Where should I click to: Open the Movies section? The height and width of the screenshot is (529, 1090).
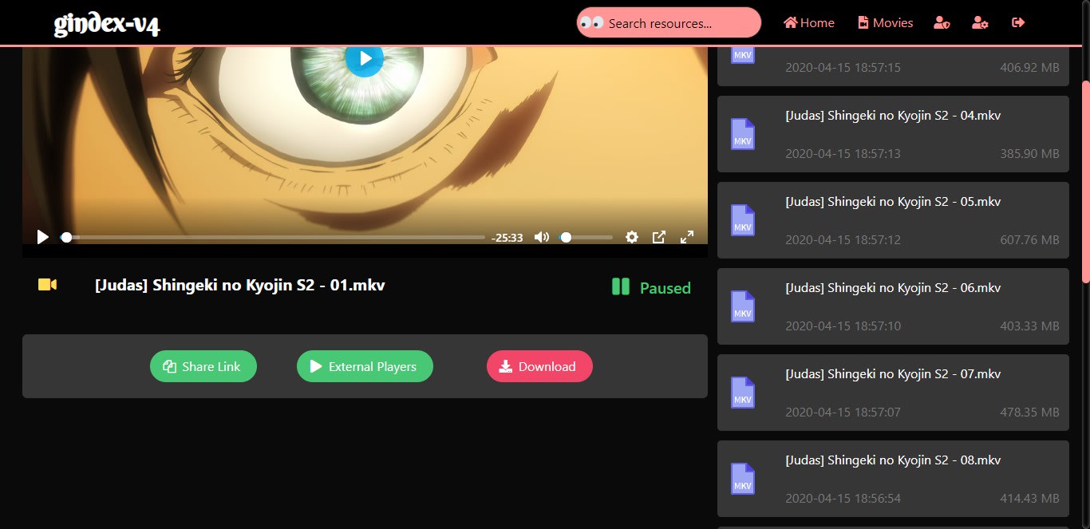pyautogui.click(x=885, y=23)
